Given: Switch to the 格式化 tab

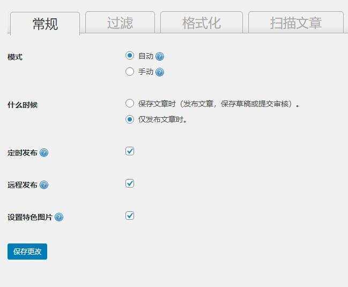Looking at the screenshot, I should [x=201, y=23].
